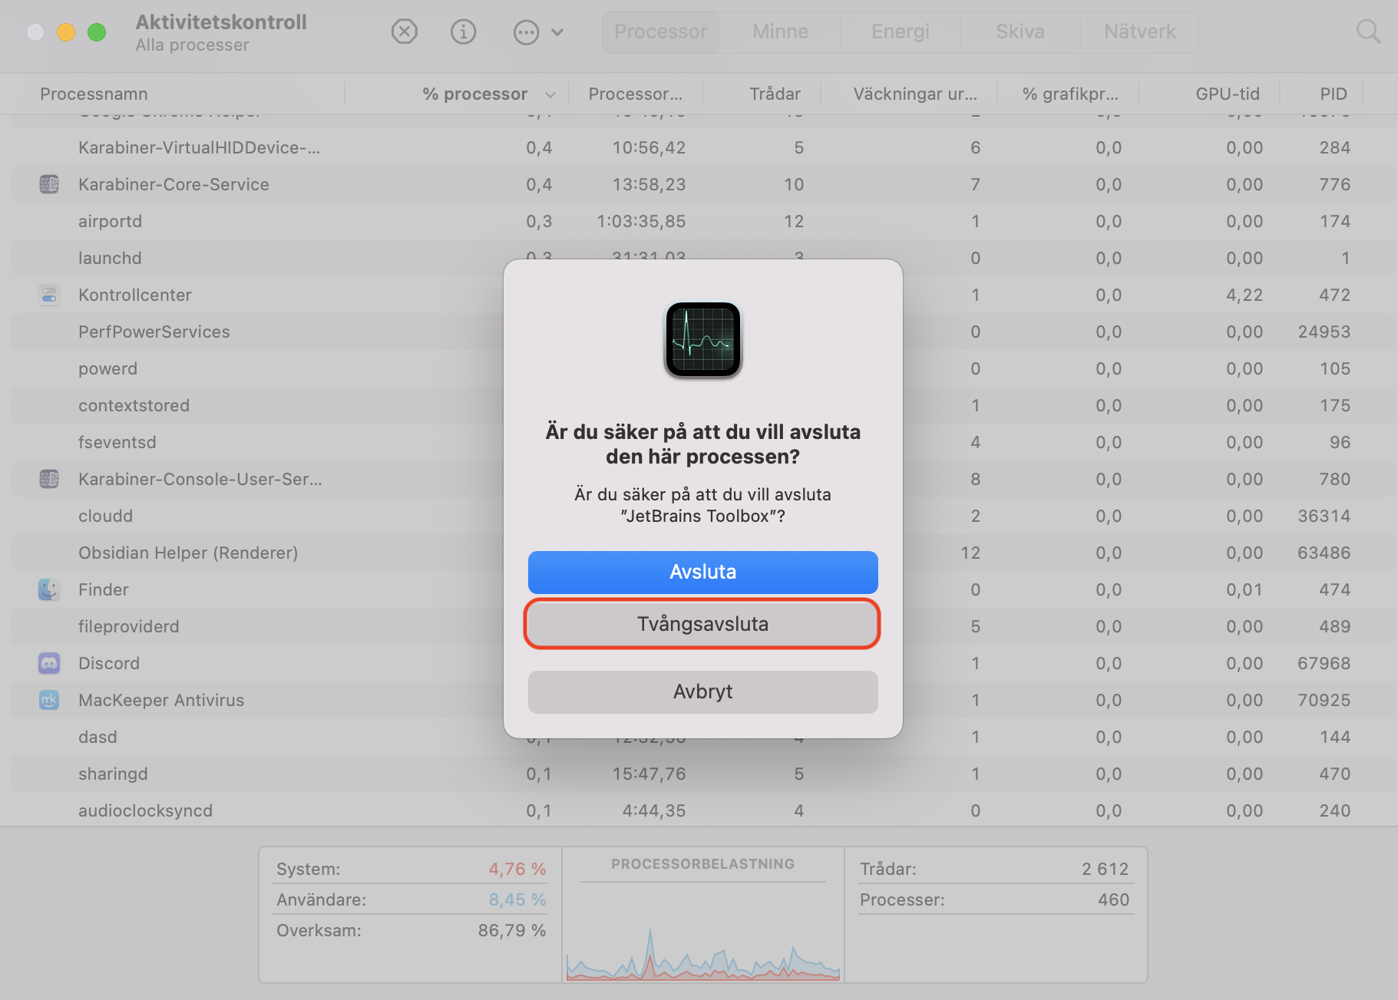This screenshot has height=1000, width=1398.
Task: Click the MacKeeper Antivirus app icon
Action: click(49, 700)
